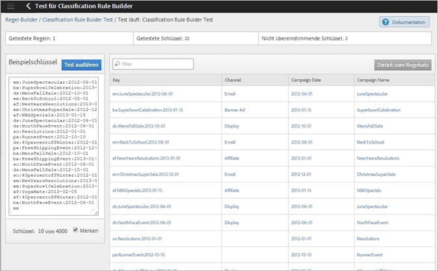
Task: Sort by Campaign Name column header
Action: 373,80
